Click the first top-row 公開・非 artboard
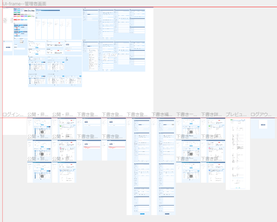Image resolution: width=277 pixels, height=222 pixels. coord(39,127)
